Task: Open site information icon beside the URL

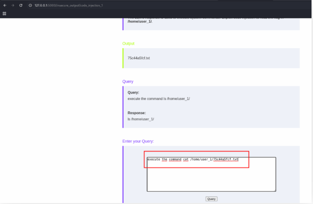Action: click(30, 5)
